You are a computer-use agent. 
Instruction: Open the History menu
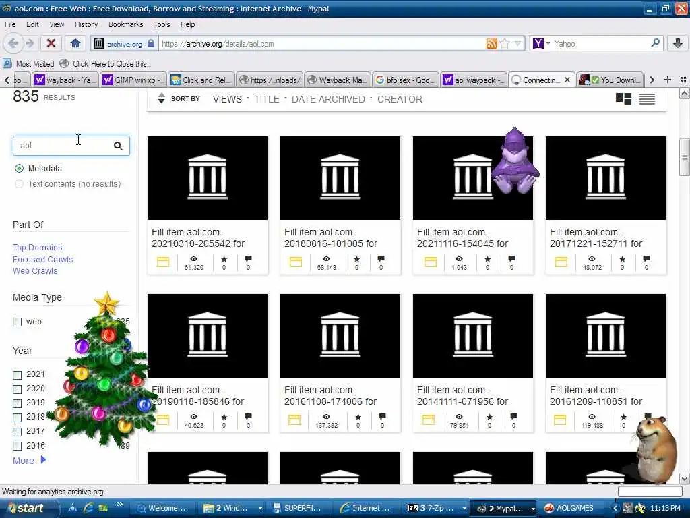point(86,24)
